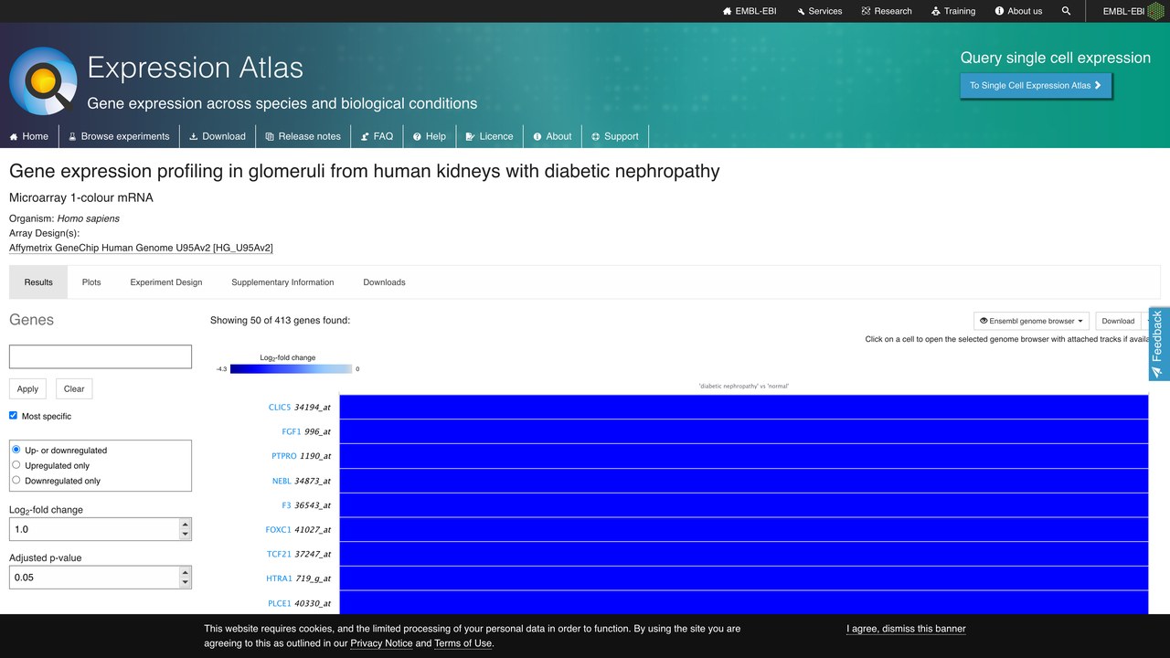Open the search magnifier icon in top bar
Viewport: 1170px width, 658px height.
pyautogui.click(x=1066, y=11)
